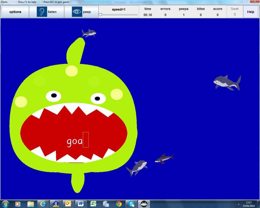Image resolution: width=260 pixels, height=208 pixels.
Task: Adjust the speed slider handle
Action: (x=101, y=15)
